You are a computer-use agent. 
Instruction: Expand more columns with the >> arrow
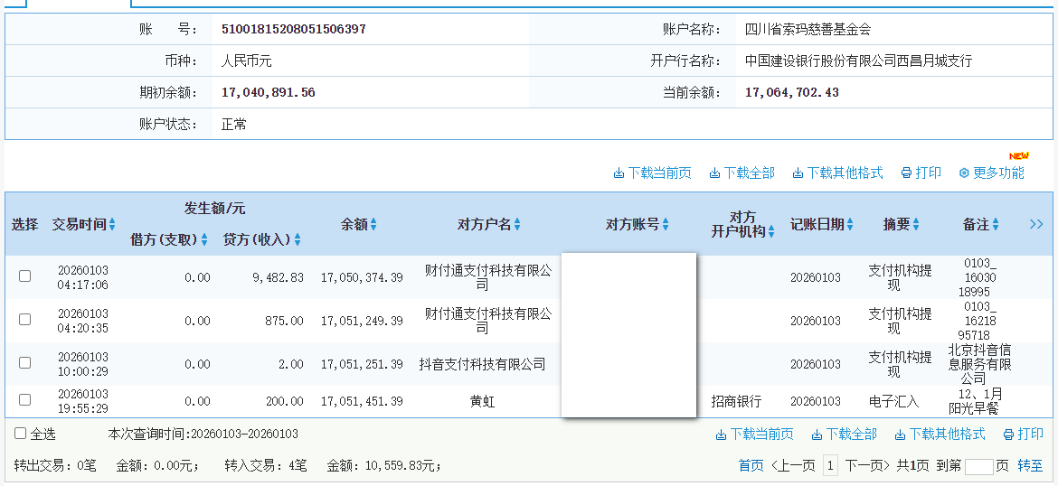1036,224
